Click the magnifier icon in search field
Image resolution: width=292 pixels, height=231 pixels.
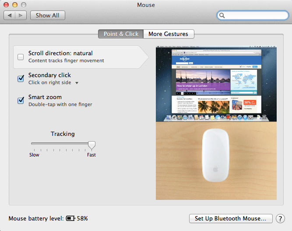click(x=222, y=15)
